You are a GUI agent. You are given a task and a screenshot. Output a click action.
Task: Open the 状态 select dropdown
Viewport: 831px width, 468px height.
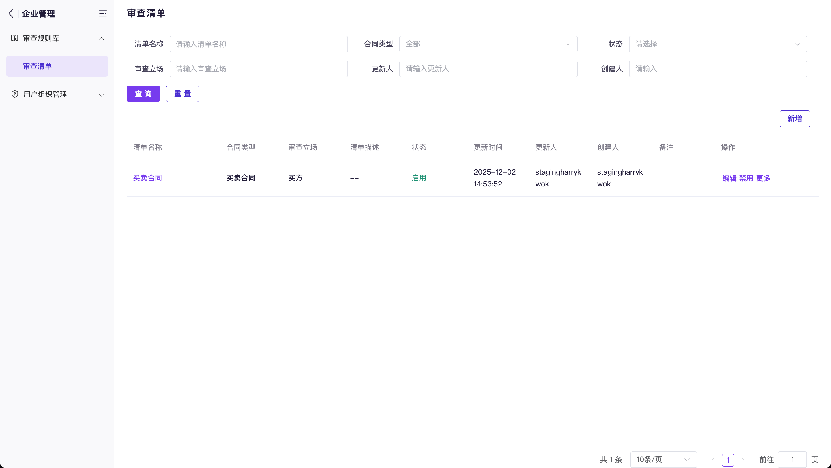tap(718, 44)
